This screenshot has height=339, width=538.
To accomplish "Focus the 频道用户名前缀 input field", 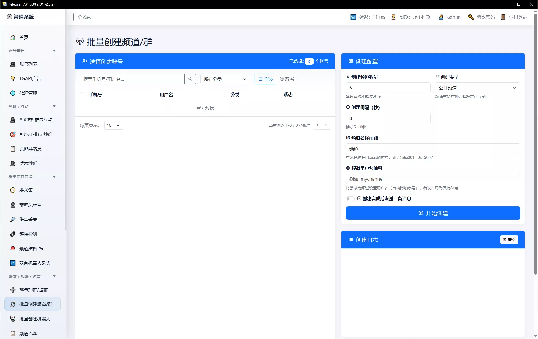I will click(433, 179).
